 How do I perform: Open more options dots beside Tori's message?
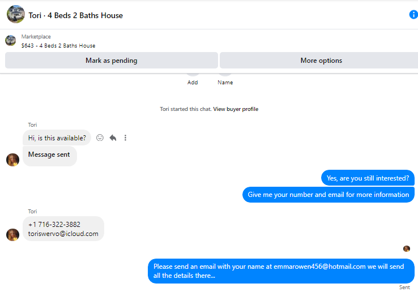pyautogui.click(x=125, y=138)
